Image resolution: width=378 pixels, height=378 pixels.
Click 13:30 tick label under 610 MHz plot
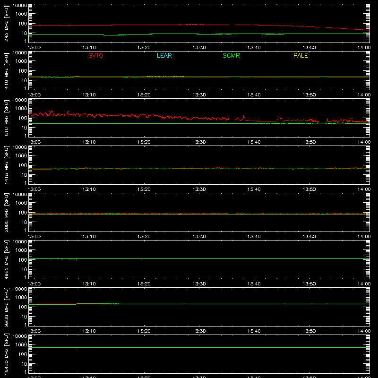(x=199, y=142)
